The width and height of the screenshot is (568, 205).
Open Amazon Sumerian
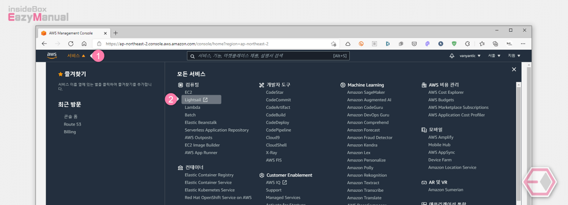pos(445,190)
